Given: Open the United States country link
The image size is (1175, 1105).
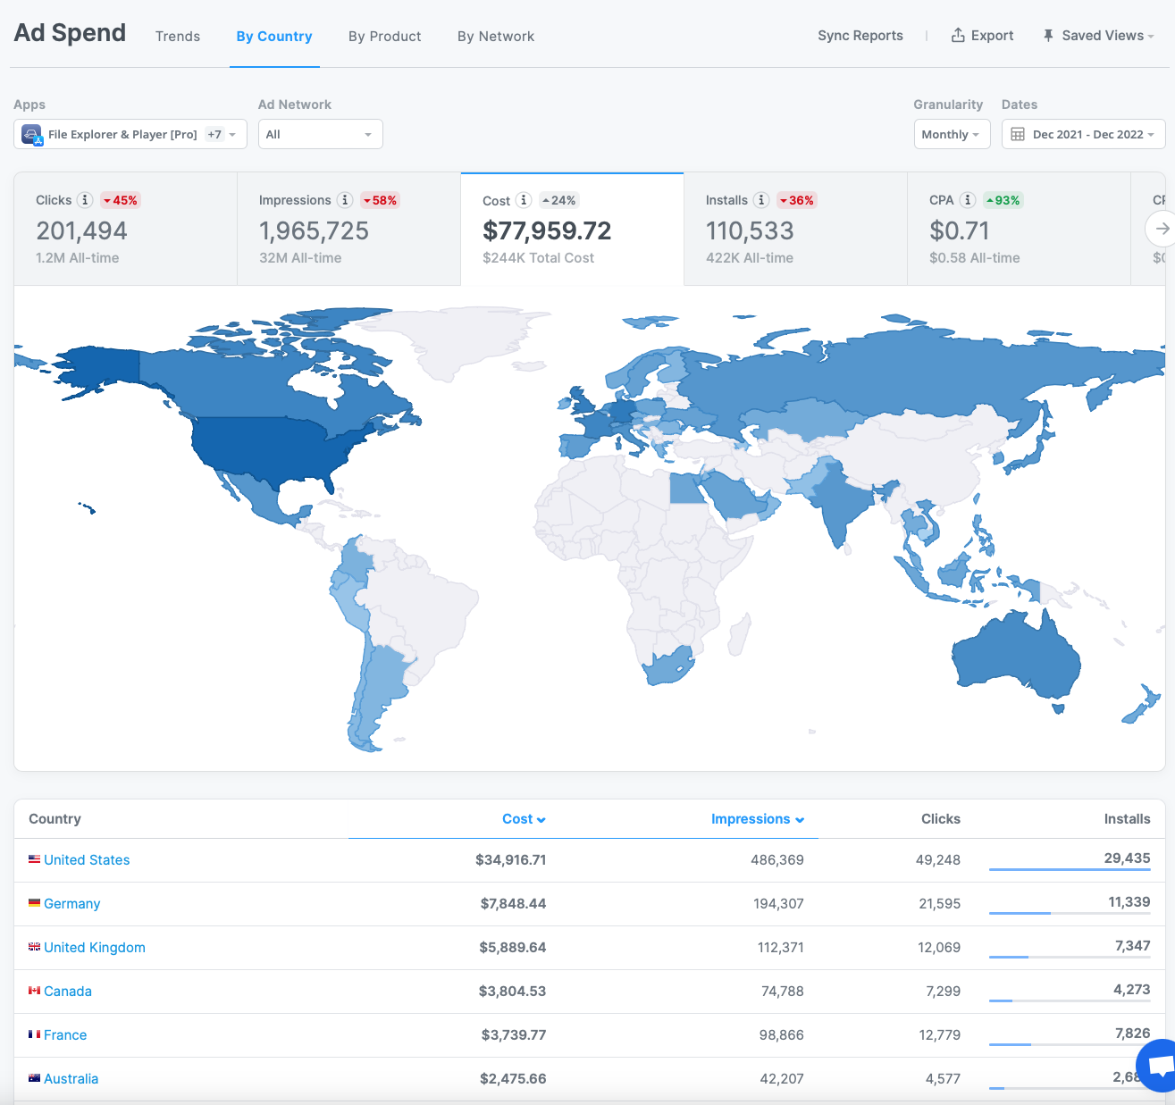Looking at the screenshot, I should point(87,859).
